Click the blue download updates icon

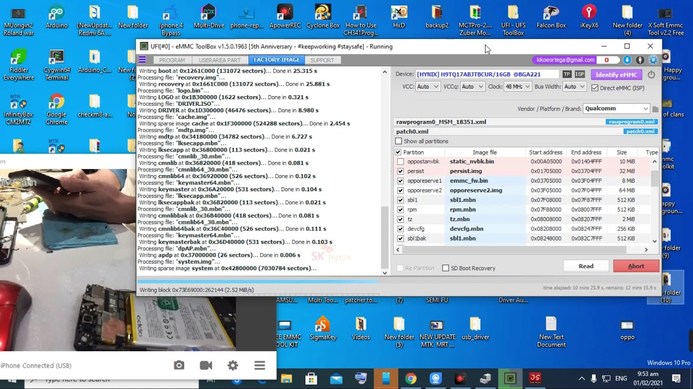[x=627, y=60]
